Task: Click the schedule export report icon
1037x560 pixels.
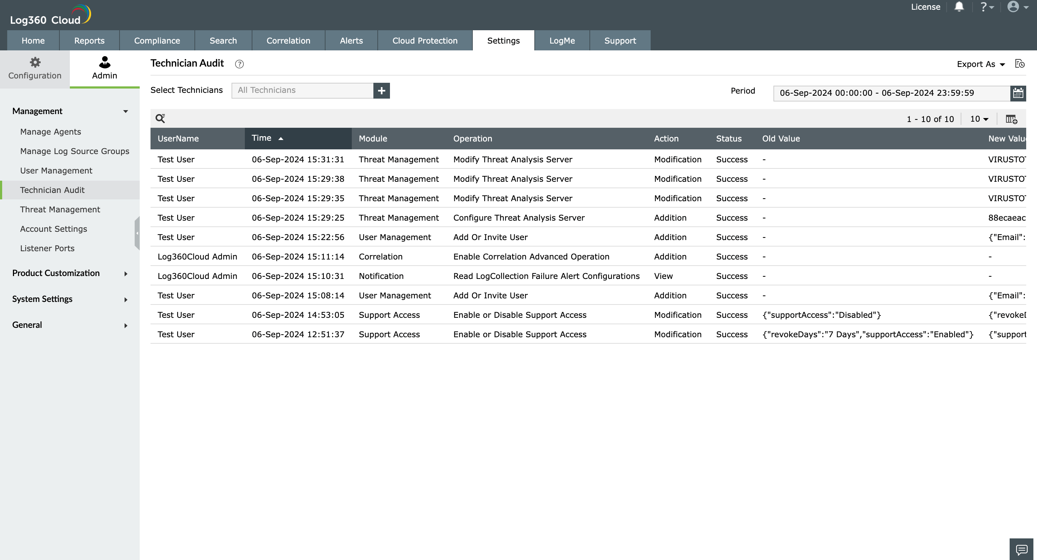Action: (1020, 64)
